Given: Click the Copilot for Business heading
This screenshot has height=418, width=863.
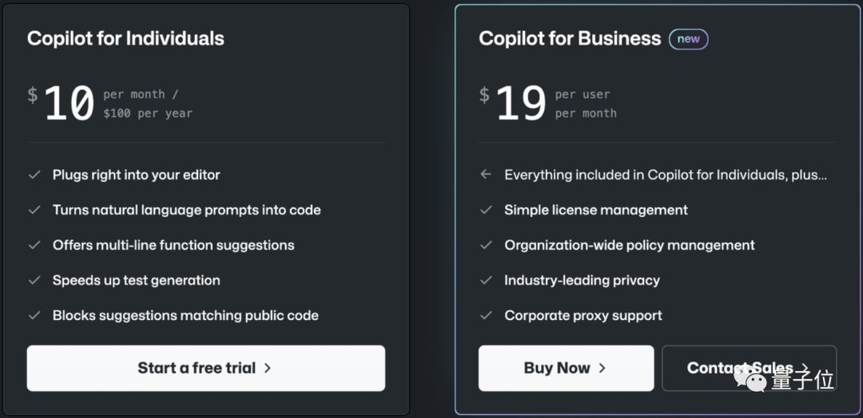Looking at the screenshot, I should click(x=570, y=38).
